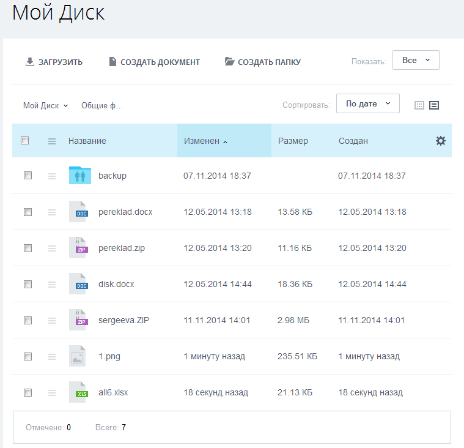464x448 pixels.
Task: Click the DOC icon of disk.docx
Action: tap(78, 284)
